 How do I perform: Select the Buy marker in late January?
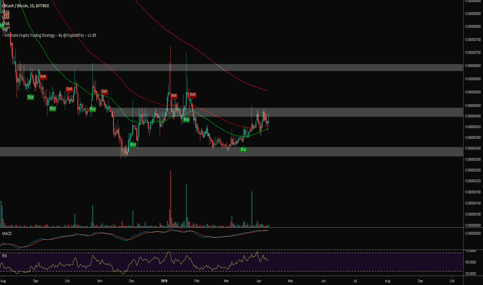(x=187, y=120)
